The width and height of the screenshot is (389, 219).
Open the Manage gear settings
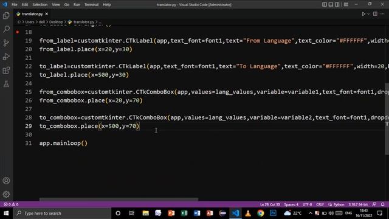point(6,194)
